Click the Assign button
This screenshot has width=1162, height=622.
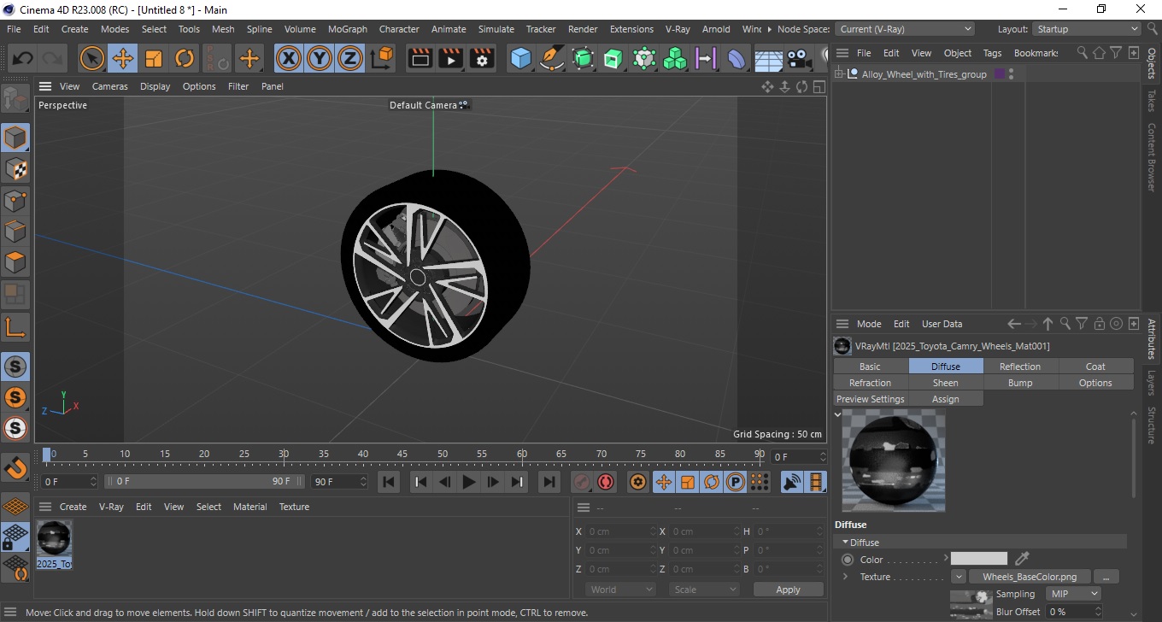point(945,399)
